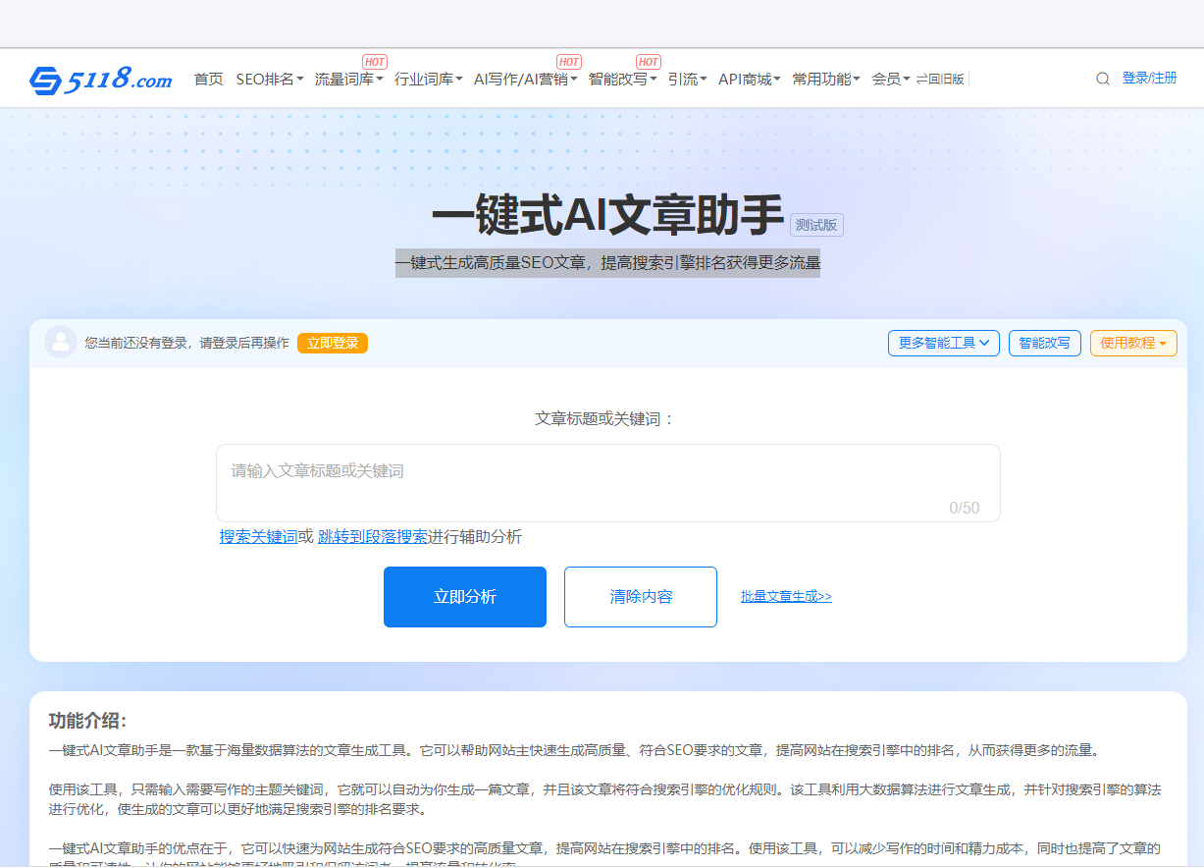Expand the SEO排名 menu chevron
1204x868 pixels.
coord(301,79)
